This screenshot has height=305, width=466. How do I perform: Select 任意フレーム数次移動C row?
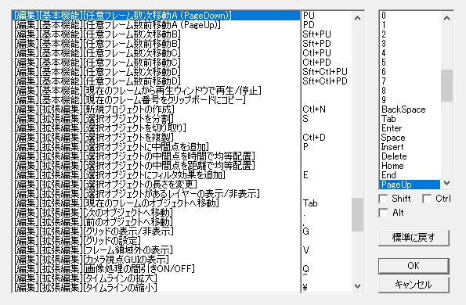(156, 53)
